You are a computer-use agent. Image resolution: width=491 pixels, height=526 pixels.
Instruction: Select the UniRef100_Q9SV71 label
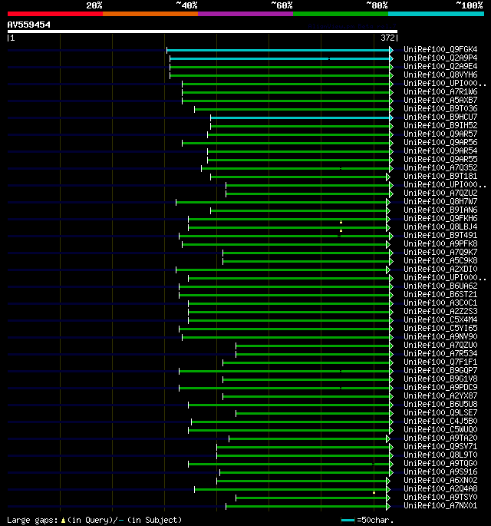(440, 447)
